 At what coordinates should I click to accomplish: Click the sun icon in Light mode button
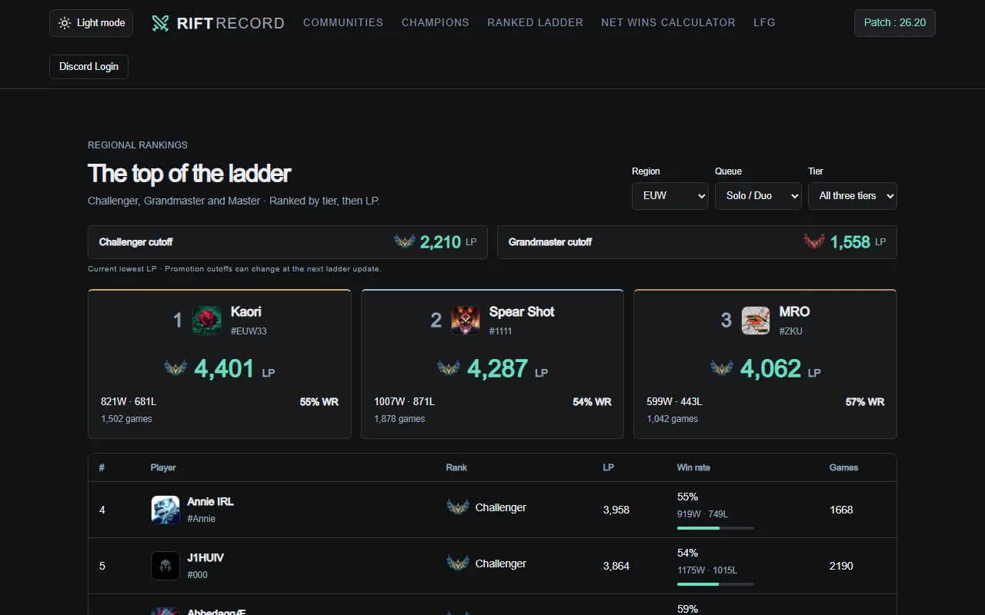65,23
